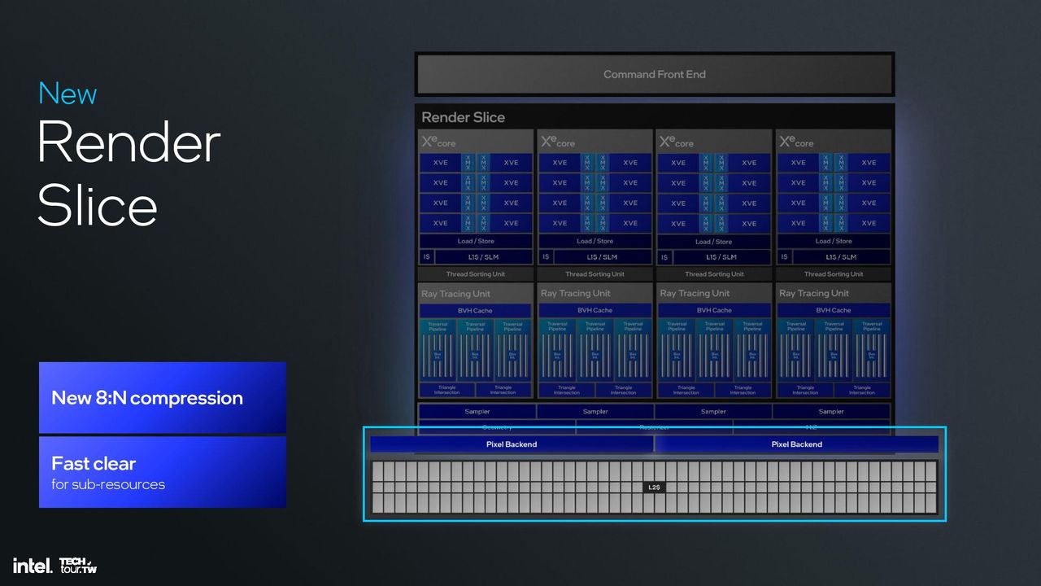Click the rightmost Thread Sorting Unit bar
1041x586 pixels.
[x=834, y=274]
